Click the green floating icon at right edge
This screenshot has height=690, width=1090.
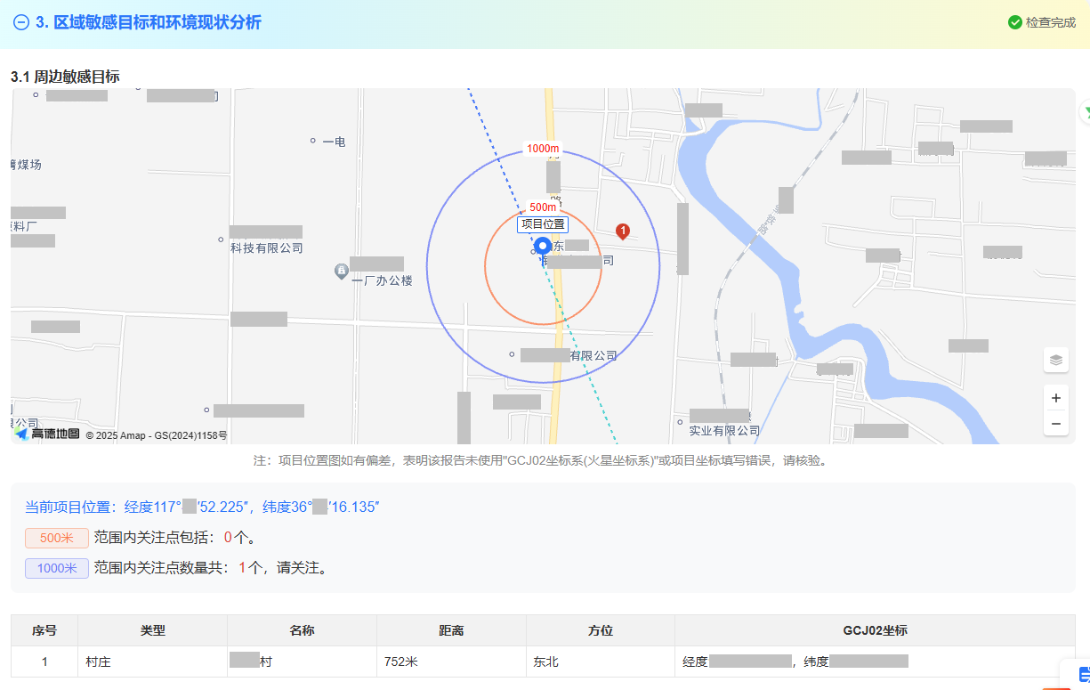(1085, 111)
